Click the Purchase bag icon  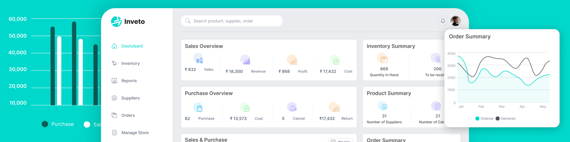(x=198, y=107)
